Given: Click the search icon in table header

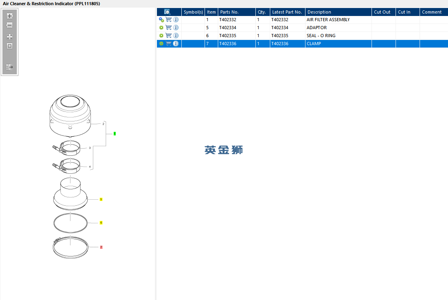Looking at the screenshot, I should tap(167, 12).
